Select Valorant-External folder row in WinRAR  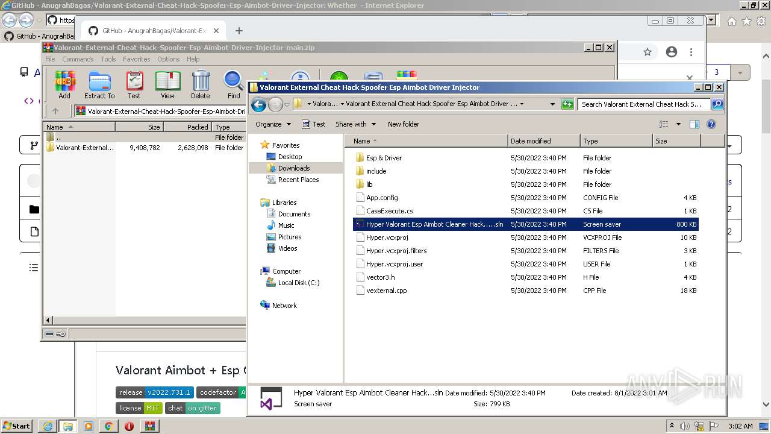(x=145, y=148)
